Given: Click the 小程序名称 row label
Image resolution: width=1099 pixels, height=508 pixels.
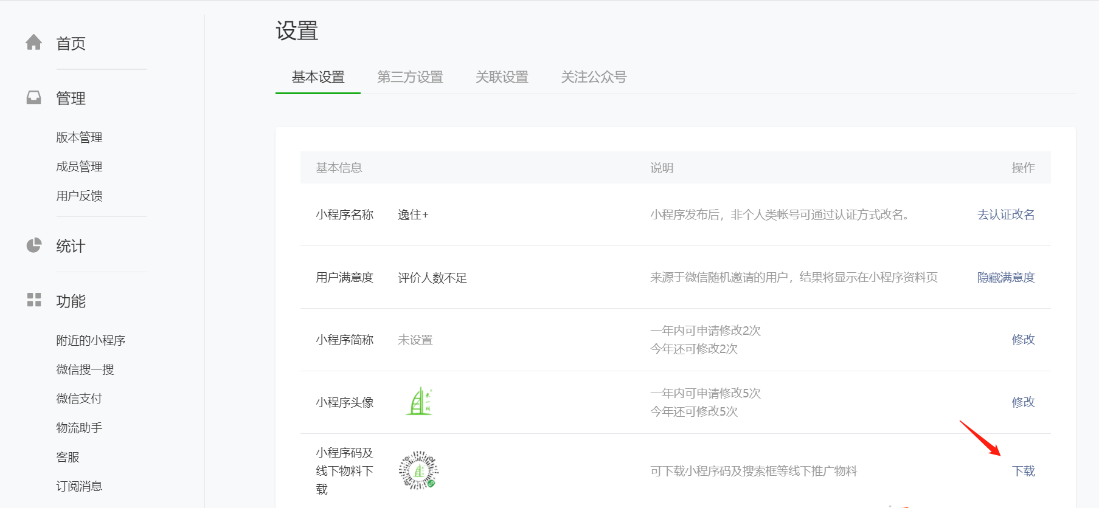Looking at the screenshot, I should tap(345, 215).
